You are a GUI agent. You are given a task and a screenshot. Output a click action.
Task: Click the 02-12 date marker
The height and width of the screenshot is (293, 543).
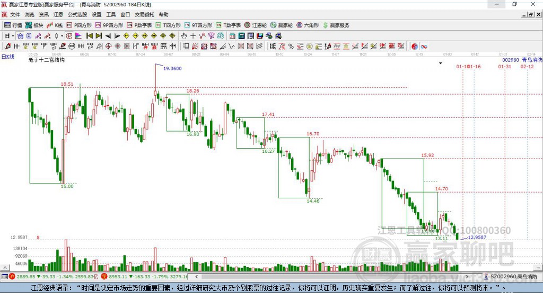(x=527, y=67)
